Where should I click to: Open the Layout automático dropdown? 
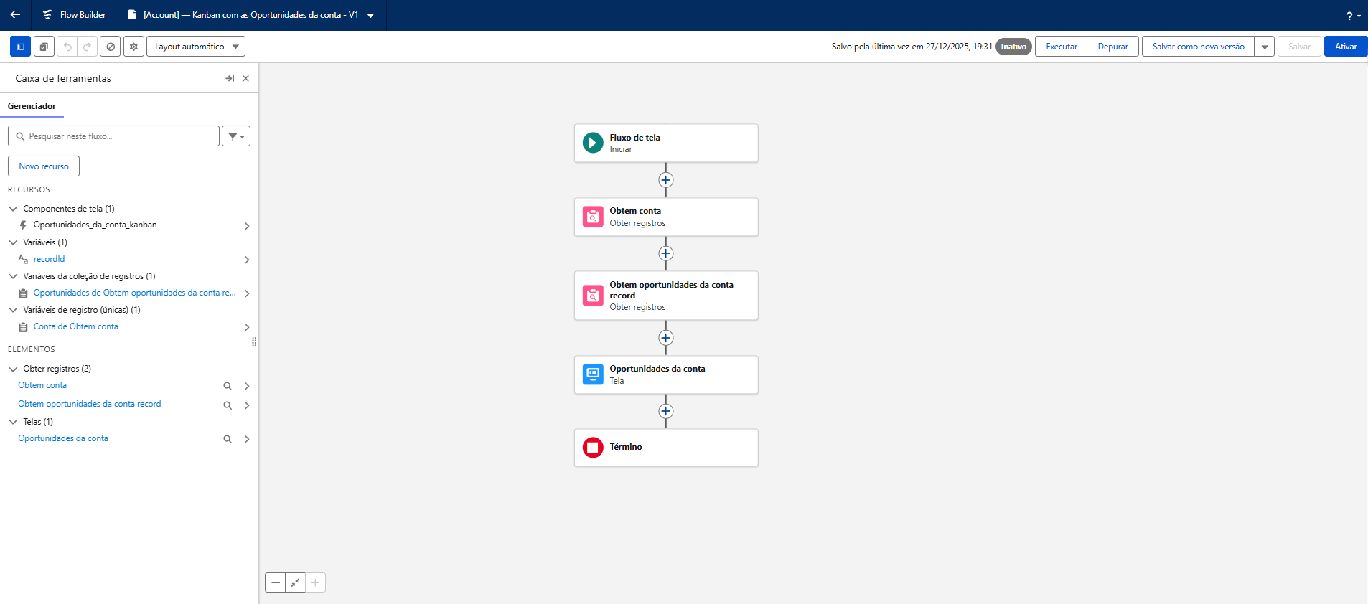[196, 47]
